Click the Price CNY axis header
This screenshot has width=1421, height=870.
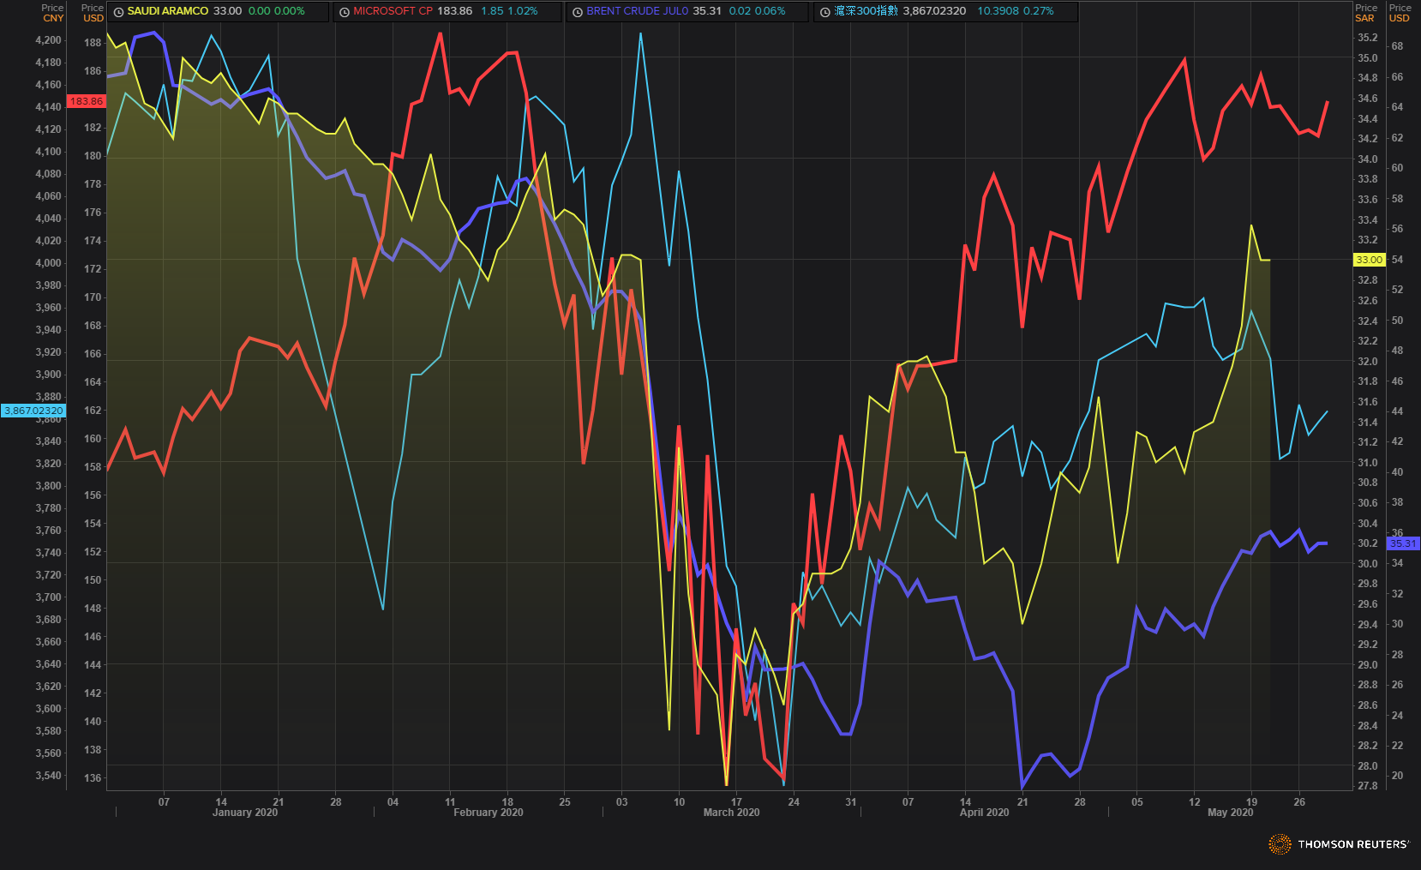coord(53,13)
